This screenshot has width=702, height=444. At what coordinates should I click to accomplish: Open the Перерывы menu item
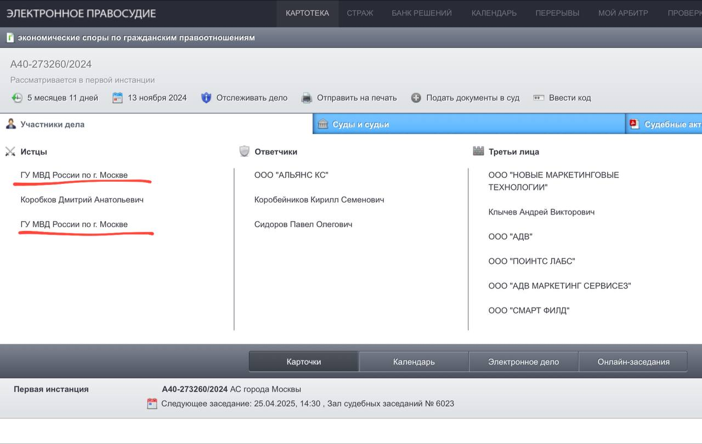pyautogui.click(x=557, y=13)
